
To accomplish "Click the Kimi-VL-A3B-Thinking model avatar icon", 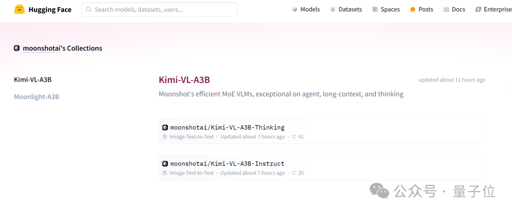I will tap(165, 128).
